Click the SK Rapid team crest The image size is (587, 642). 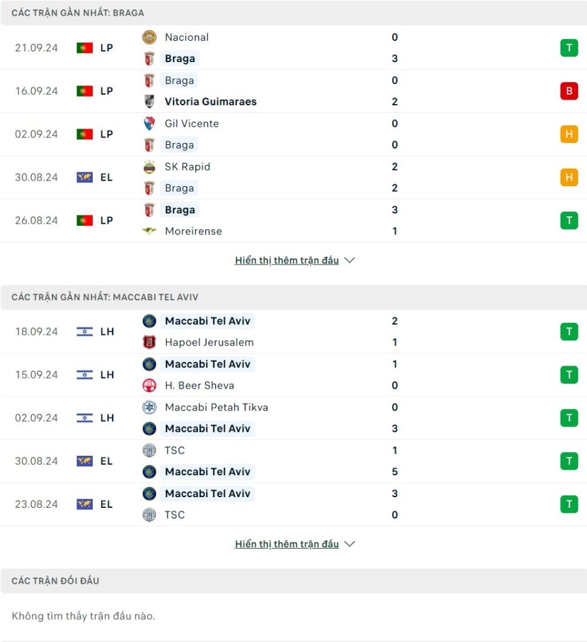tap(149, 167)
